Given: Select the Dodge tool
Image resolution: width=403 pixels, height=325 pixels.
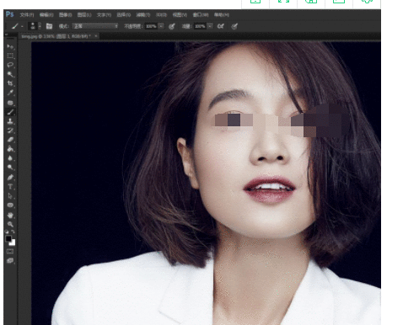Looking at the screenshot, I should click(x=10, y=168).
